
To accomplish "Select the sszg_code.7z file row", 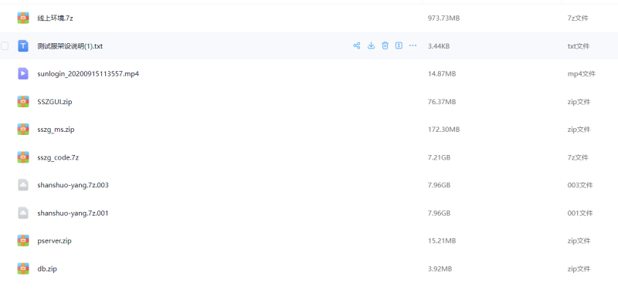I will click(309, 157).
